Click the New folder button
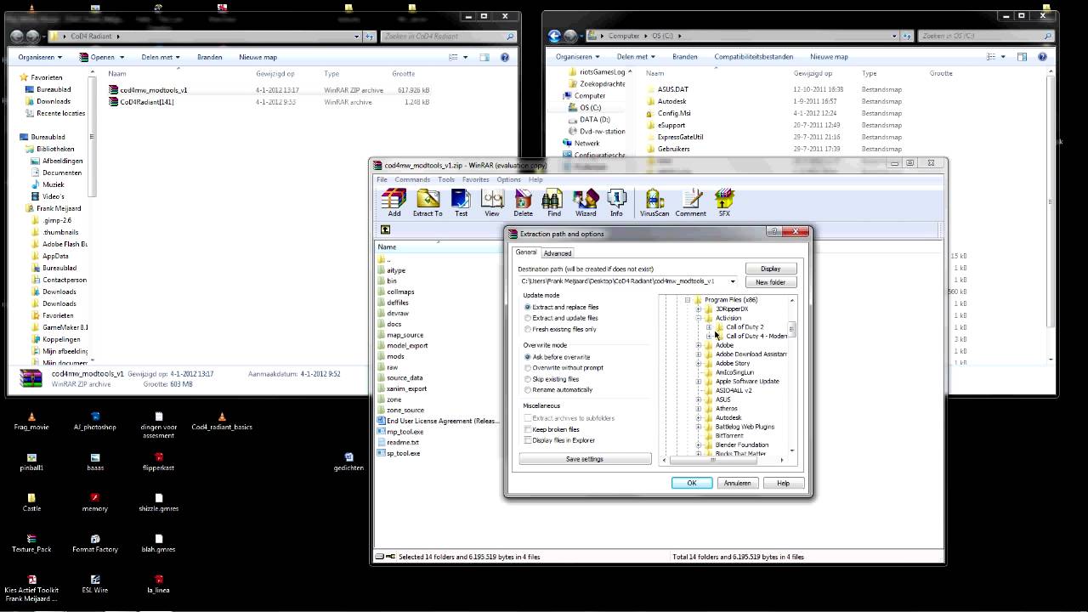Image resolution: width=1088 pixels, height=612 pixels. (770, 282)
